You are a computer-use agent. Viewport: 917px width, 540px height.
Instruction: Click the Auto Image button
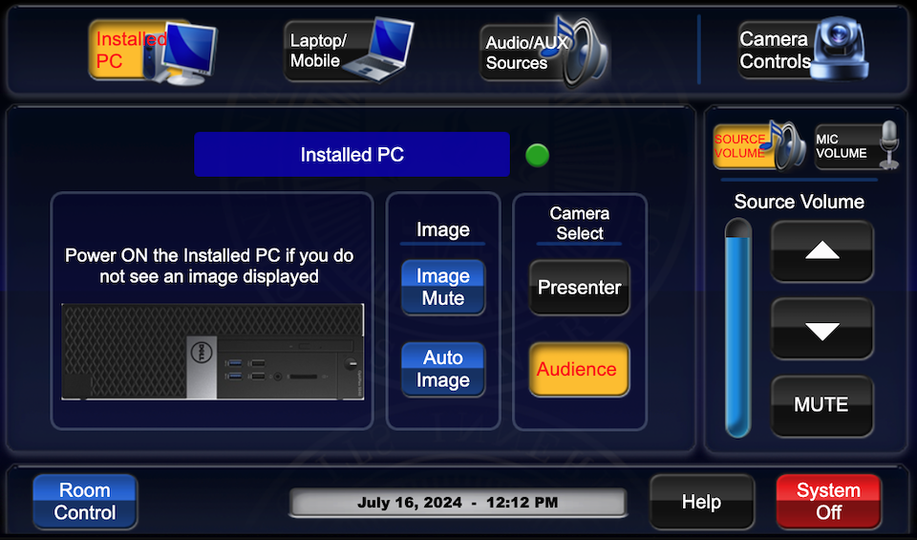[x=443, y=369]
